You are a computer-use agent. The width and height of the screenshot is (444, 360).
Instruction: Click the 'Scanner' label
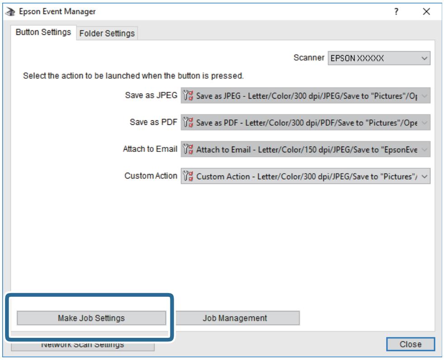309,58
